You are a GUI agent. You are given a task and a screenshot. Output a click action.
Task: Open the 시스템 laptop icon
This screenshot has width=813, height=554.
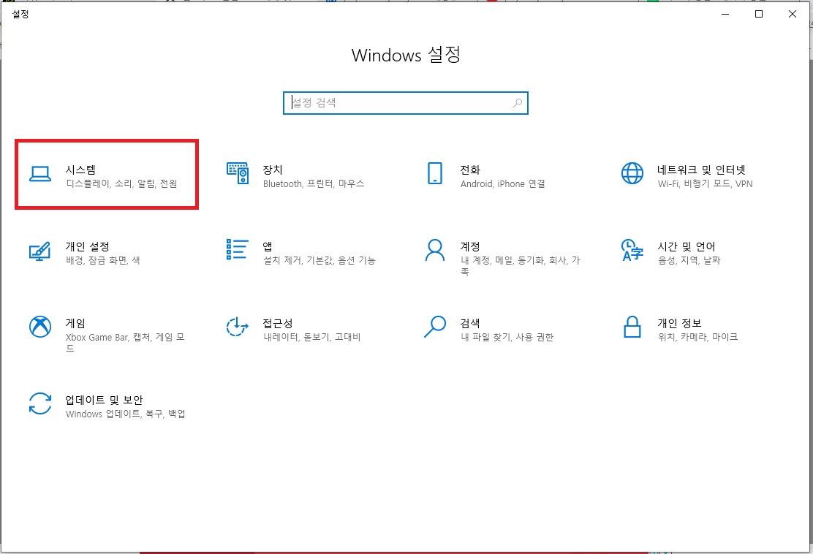point(40,174)
